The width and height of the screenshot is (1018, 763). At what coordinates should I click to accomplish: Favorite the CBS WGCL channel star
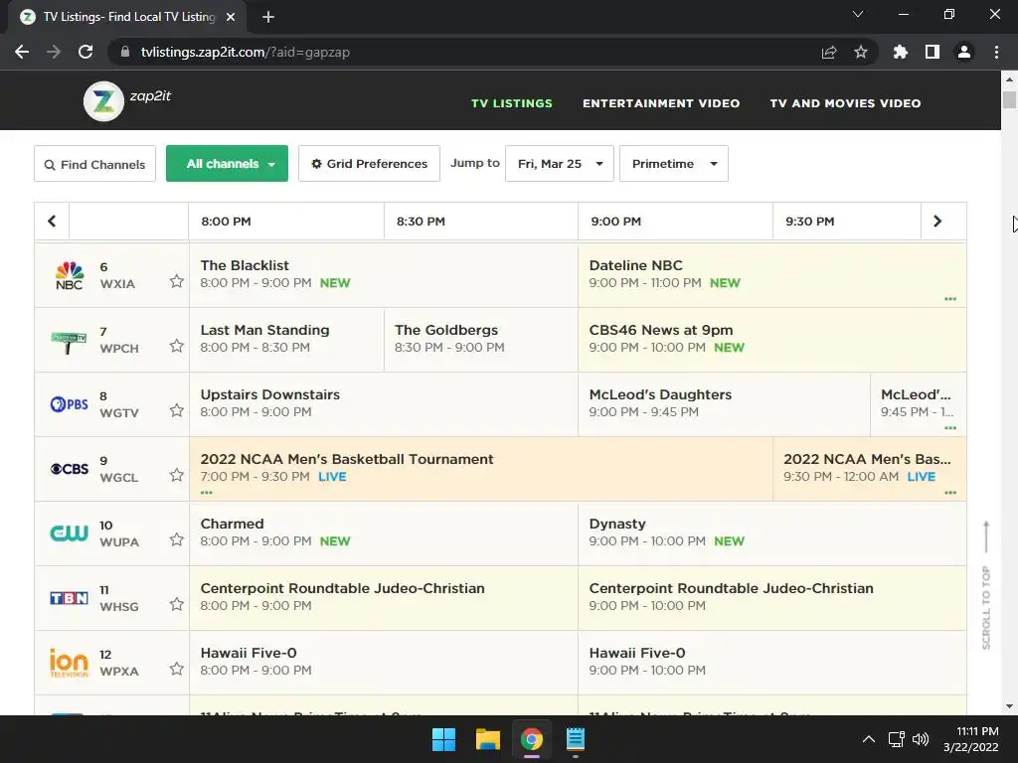pos(177,475)
